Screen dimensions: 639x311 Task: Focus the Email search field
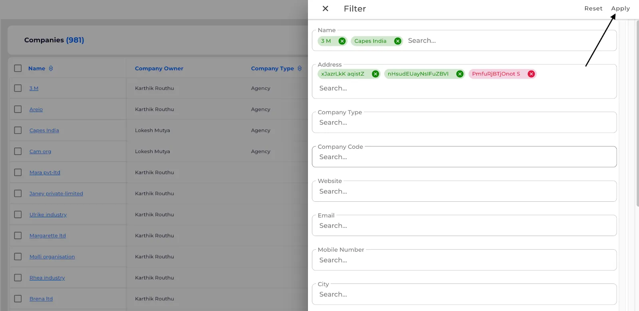464,226
